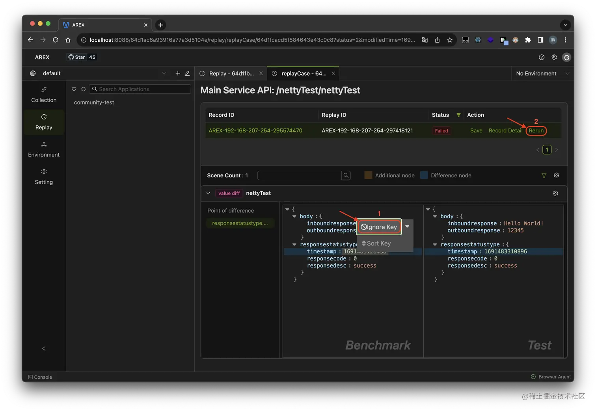The image size is (596, 411).
Task: Open nettyTest compare config gear
Action: click(555, 193)
